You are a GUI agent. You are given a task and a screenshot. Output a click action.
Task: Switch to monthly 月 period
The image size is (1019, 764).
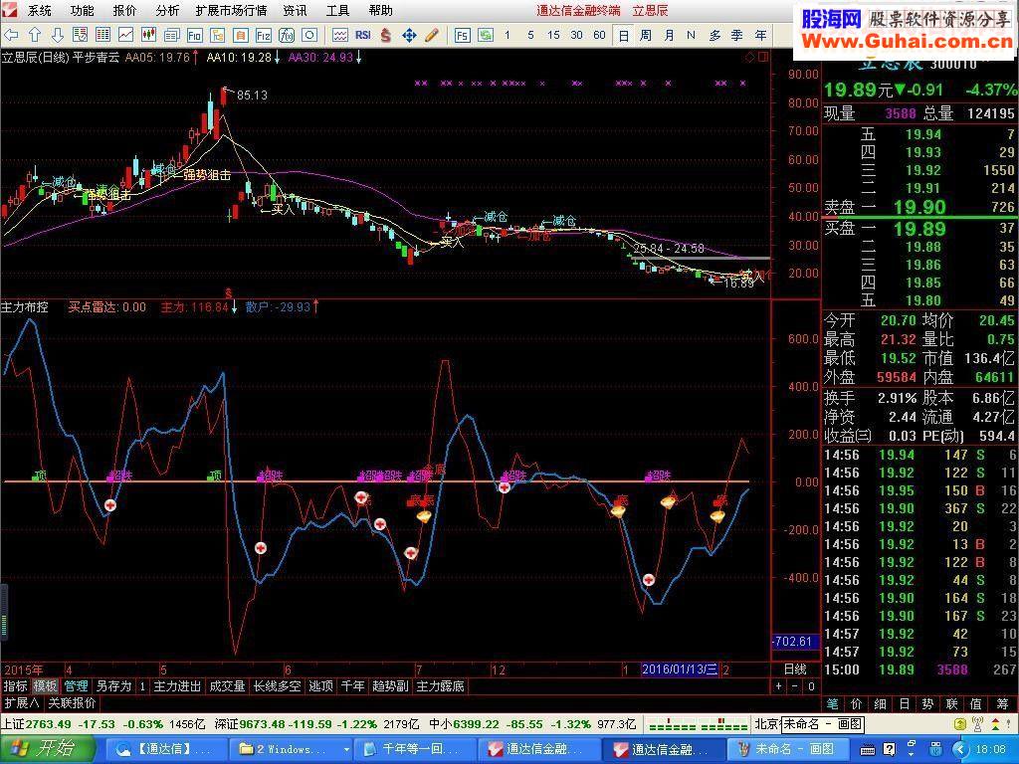(669, 36)
